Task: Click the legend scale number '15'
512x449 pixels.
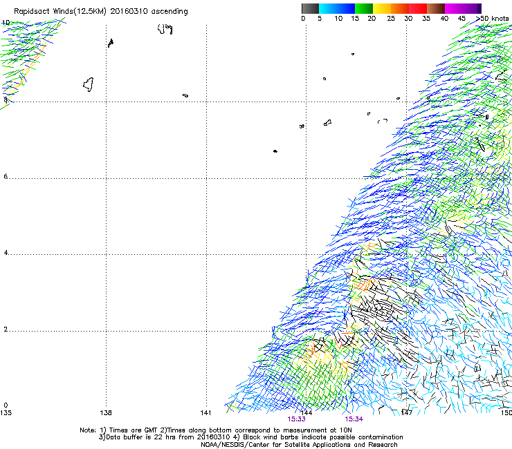Action: coord(355,19)
